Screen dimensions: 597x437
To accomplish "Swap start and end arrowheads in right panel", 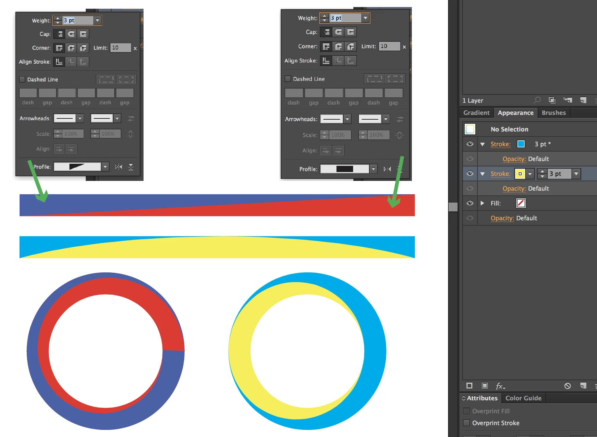I will pyautogui.click(x=400, y=119).
